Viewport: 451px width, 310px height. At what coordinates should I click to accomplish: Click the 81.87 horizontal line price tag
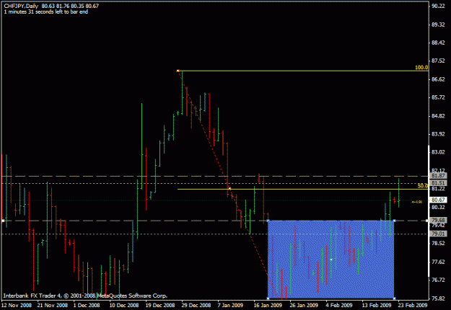pyautogui.click(x=438, y=175)
